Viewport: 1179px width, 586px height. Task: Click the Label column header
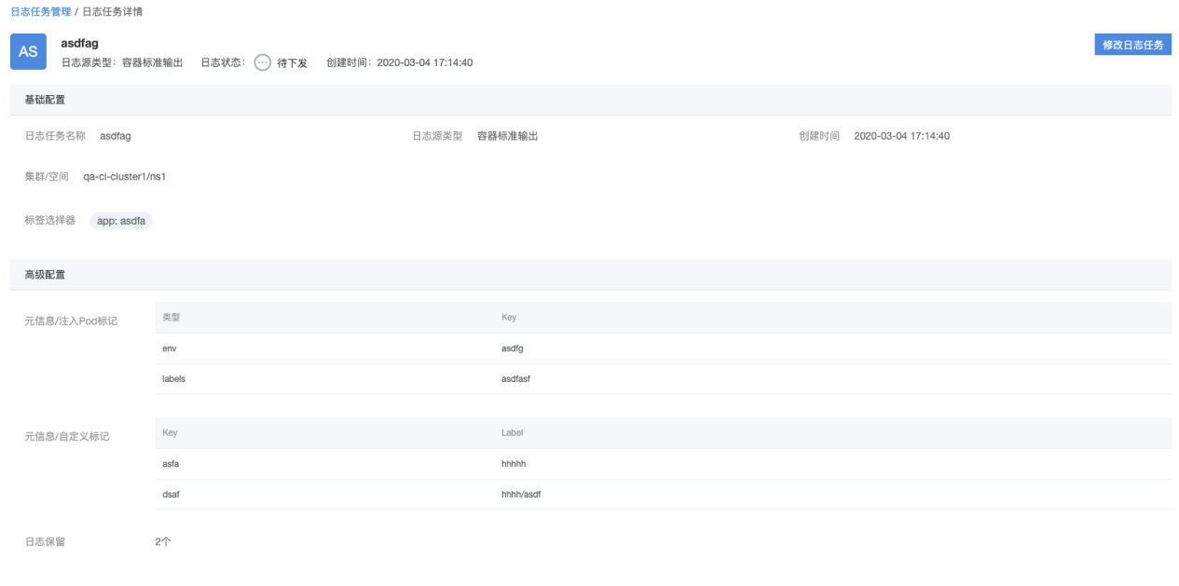point(513,433)
